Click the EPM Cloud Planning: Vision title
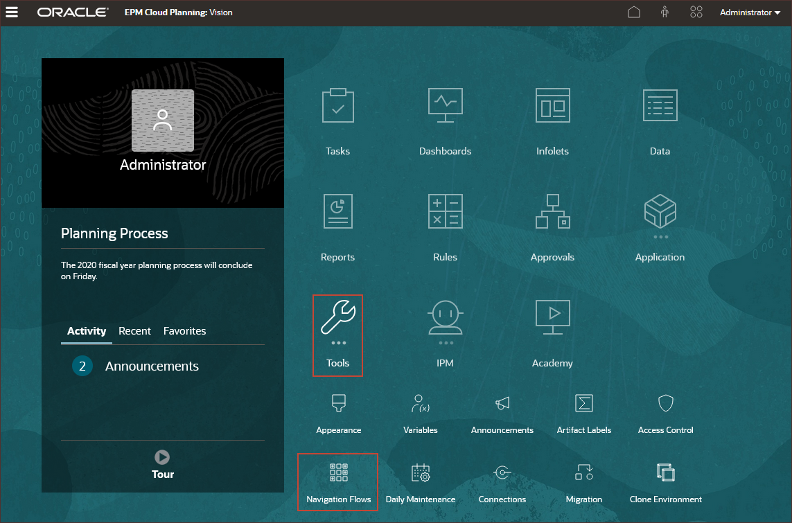The image size is (792, 523). tap(178, 12)
